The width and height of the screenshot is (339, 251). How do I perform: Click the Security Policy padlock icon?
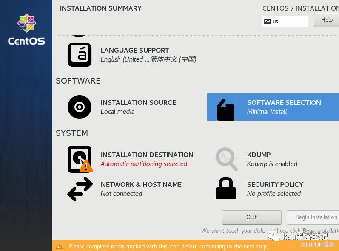226,189
